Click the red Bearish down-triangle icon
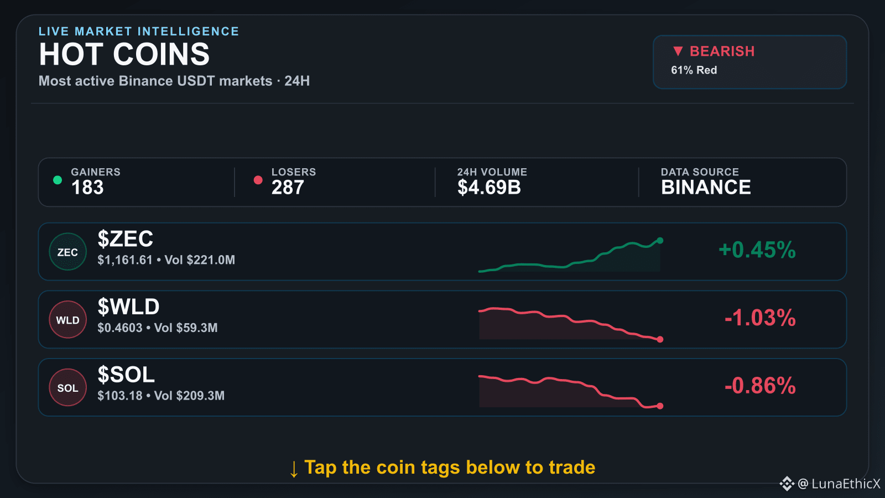885x498 pixels. (x=678, y=51)
